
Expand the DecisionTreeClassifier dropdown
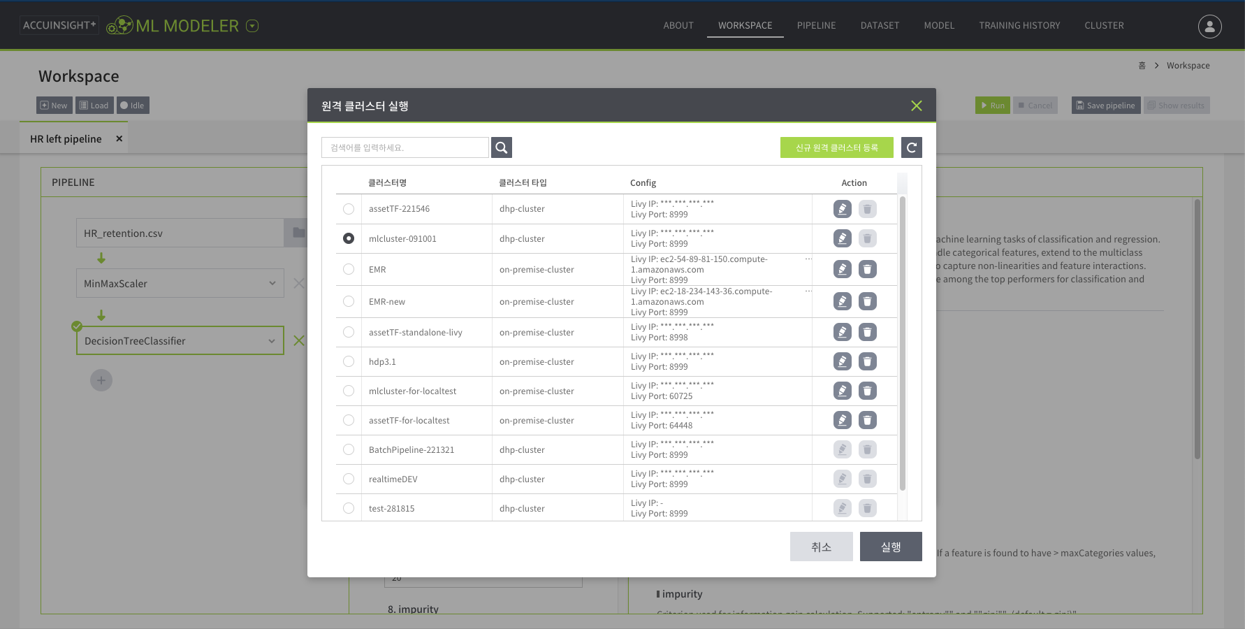coord(272,340)
